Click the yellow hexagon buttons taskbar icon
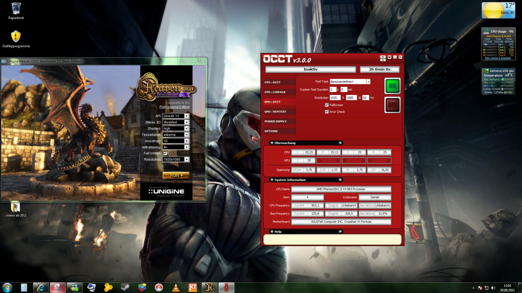Image resolution: width=522 pixels, height=293 pixels. pos(108,288)
